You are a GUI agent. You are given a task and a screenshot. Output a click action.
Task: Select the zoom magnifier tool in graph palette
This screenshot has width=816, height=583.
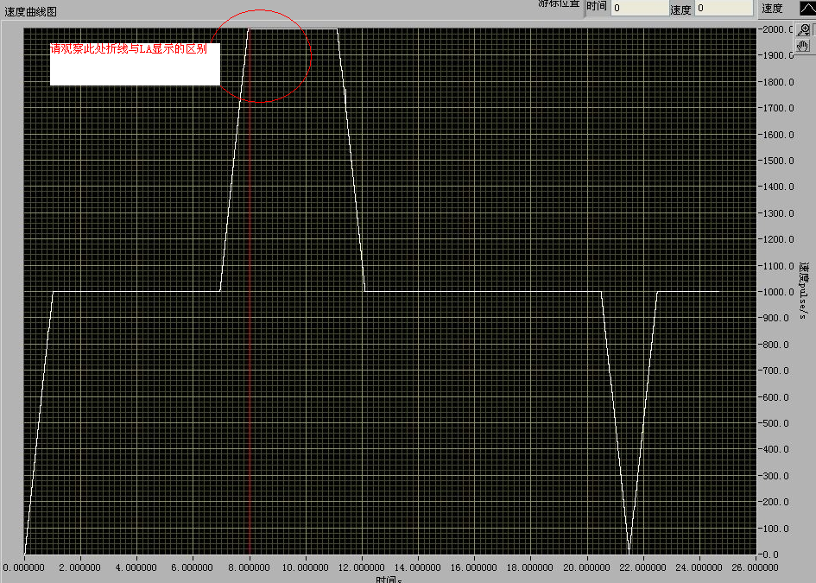(x=803, y=30)
